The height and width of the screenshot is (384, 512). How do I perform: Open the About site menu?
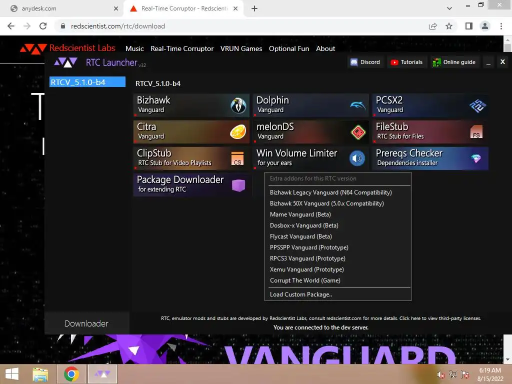tap(325, 48)
